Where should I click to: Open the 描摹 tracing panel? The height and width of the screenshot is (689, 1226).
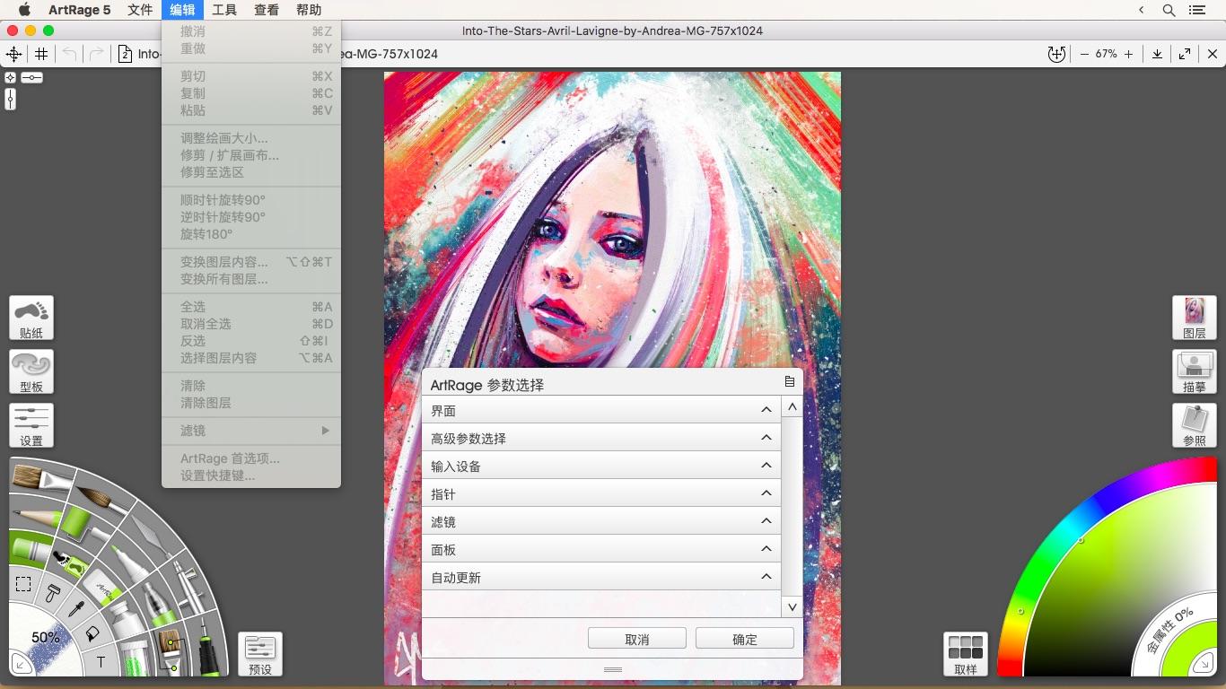tap(1195, 371)
